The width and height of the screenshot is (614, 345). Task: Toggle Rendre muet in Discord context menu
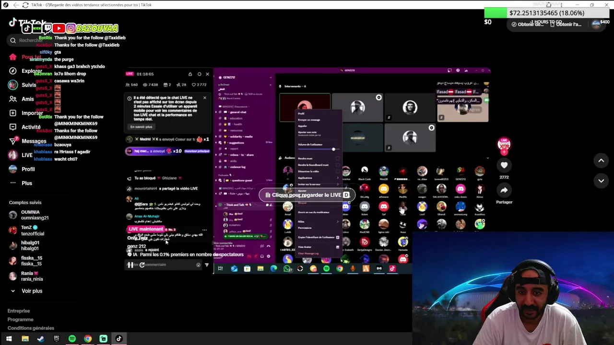[x=318, y=159]
